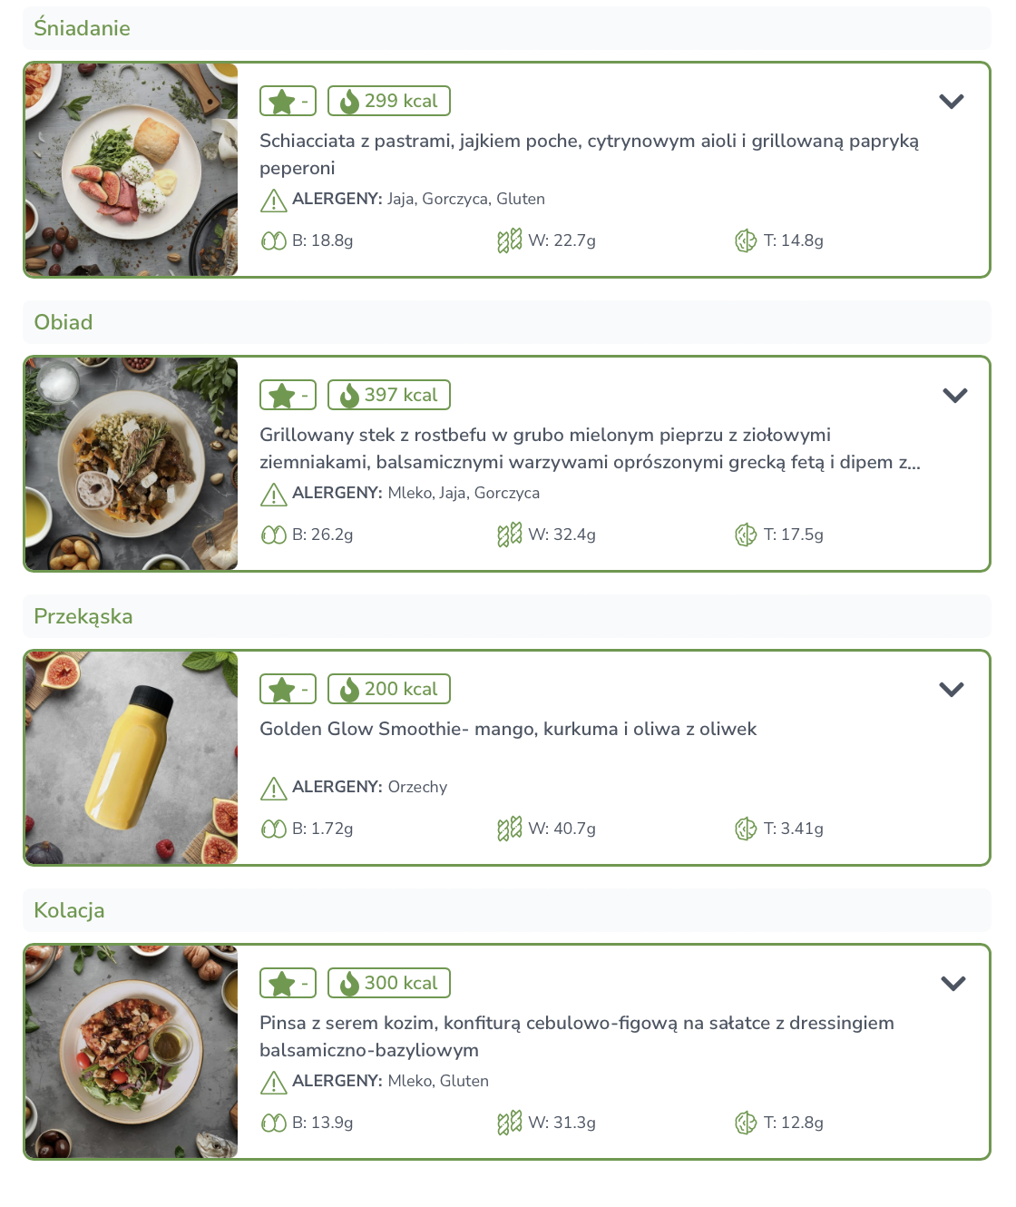
Task: Select the Przekąska section header
Action: [83, 616]
